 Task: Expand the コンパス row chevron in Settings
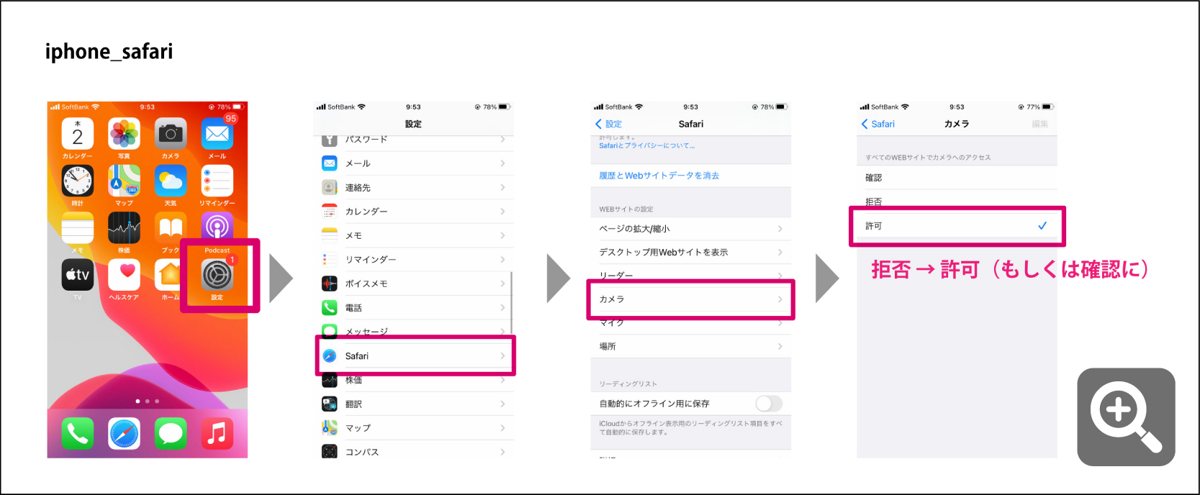click(x=502, y=452)
